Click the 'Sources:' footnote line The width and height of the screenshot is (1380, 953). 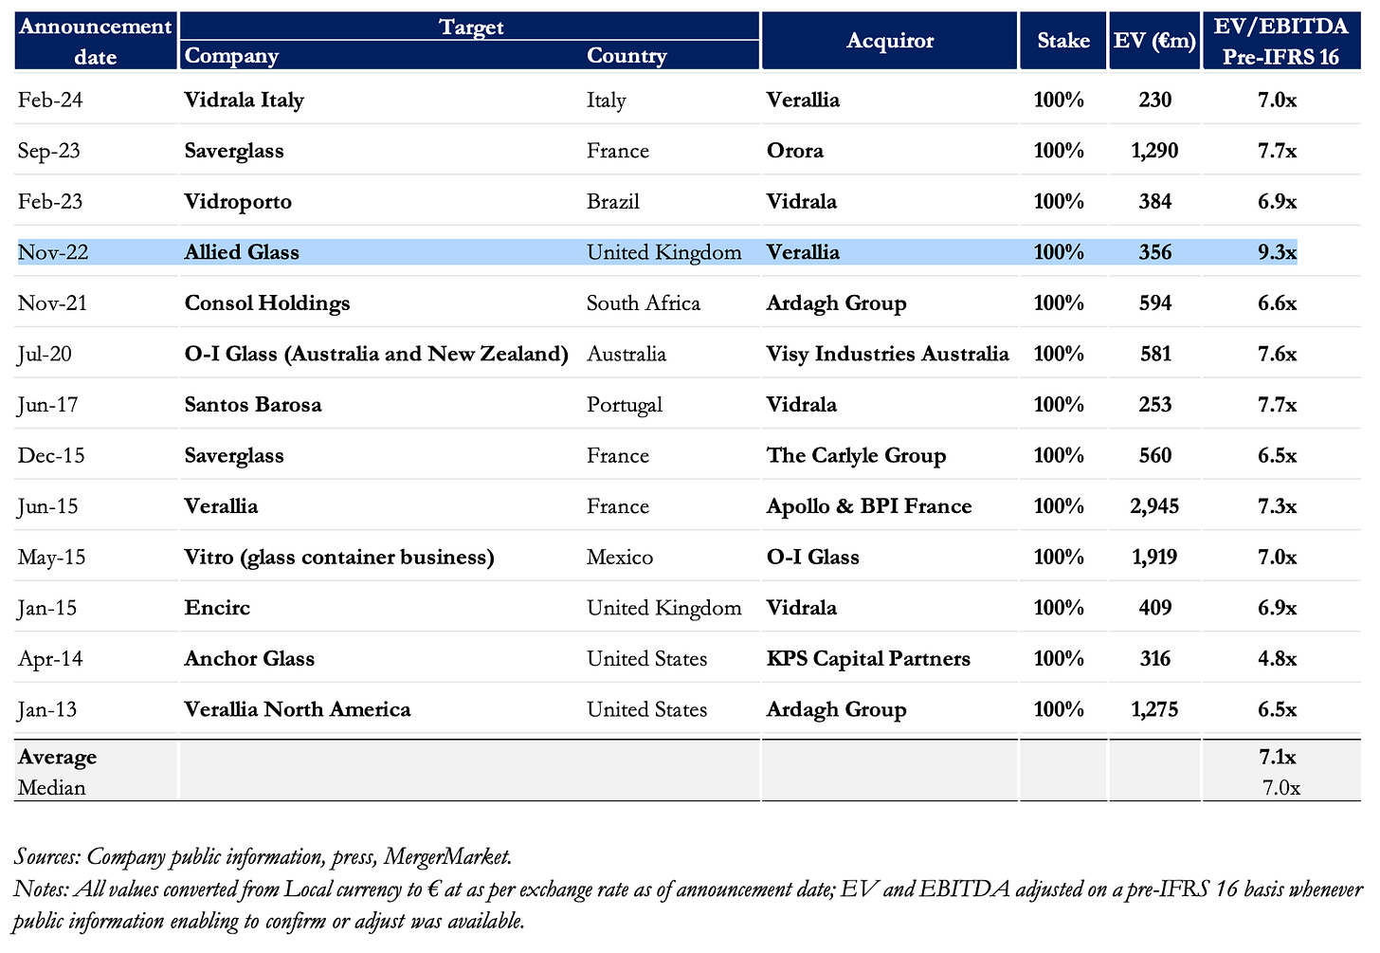[x=263, y=857]
